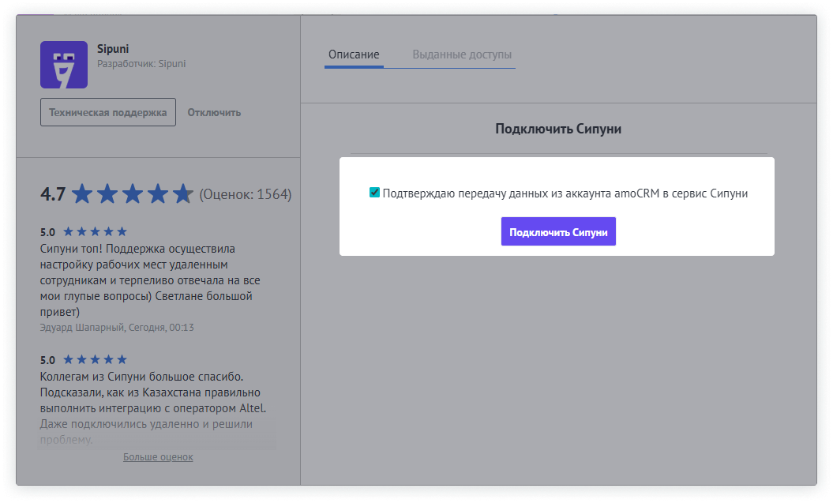Click the middle star in the overall rating row
This screenshot has width=833, height=503.
click(x=131, y=192)
